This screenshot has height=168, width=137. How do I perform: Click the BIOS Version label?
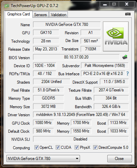point(19,58)
